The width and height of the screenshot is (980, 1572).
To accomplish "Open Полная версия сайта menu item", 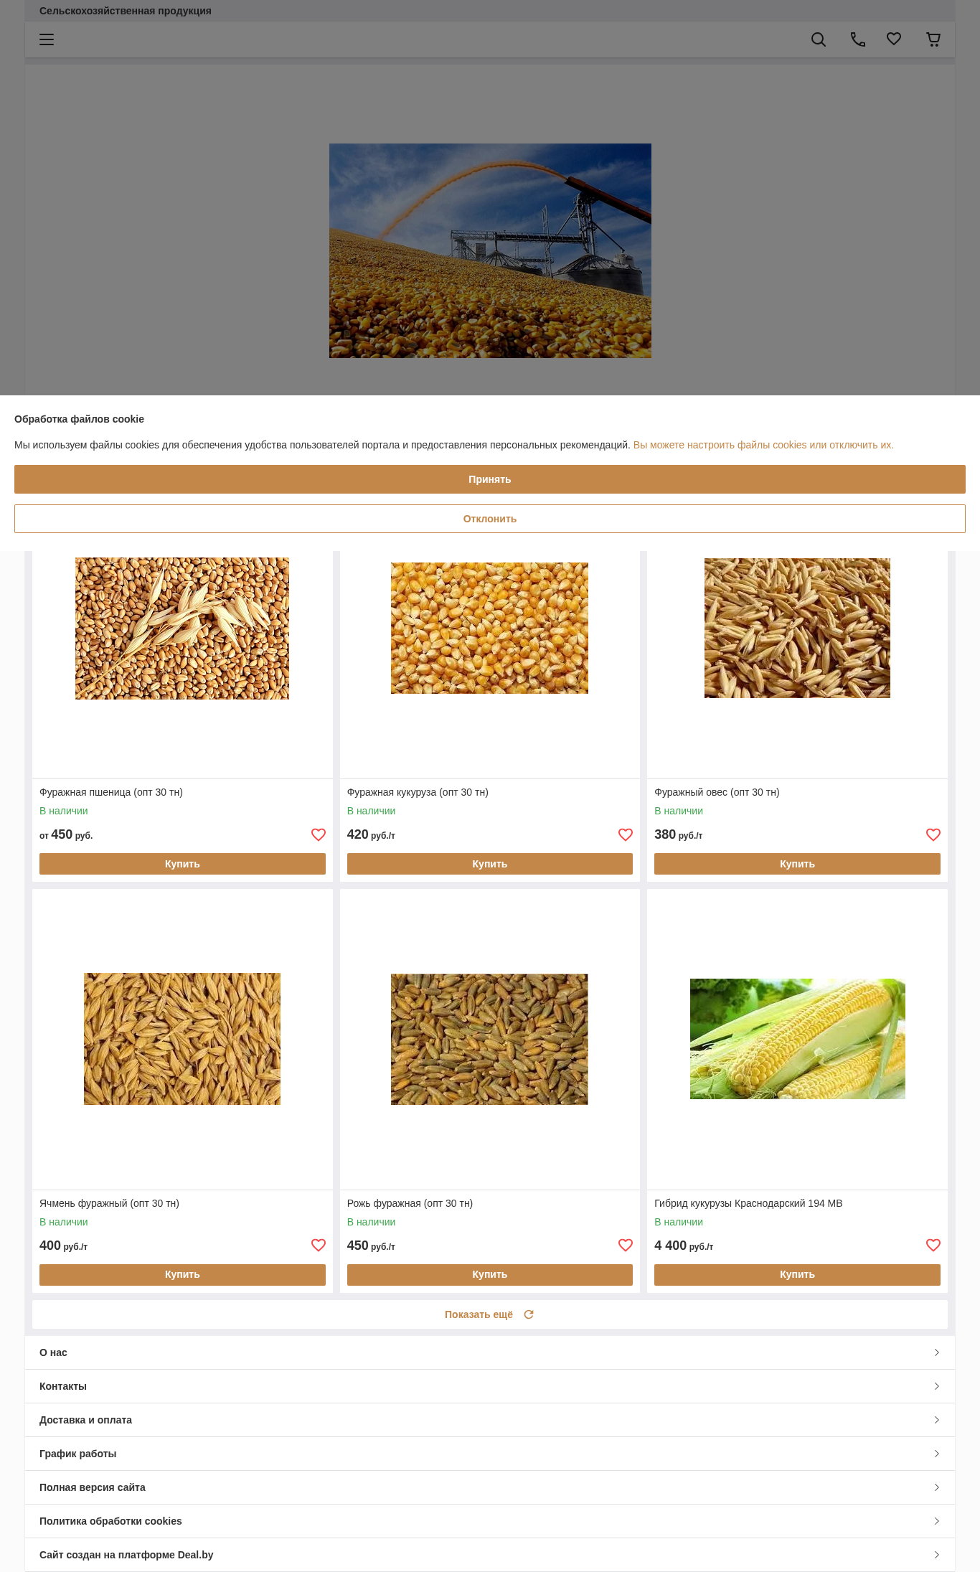I will click(x=490, y=1487).
